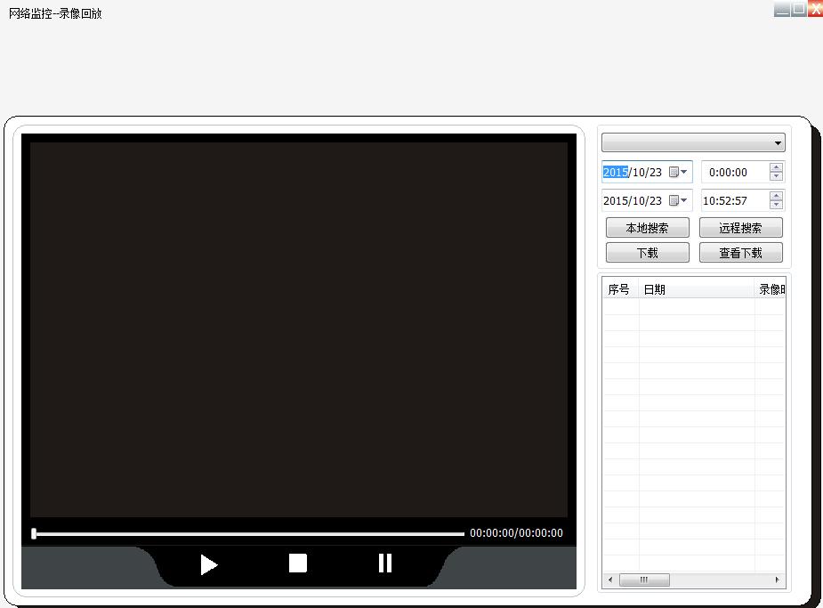Click the playback seek bar handle

coord(34,533)
